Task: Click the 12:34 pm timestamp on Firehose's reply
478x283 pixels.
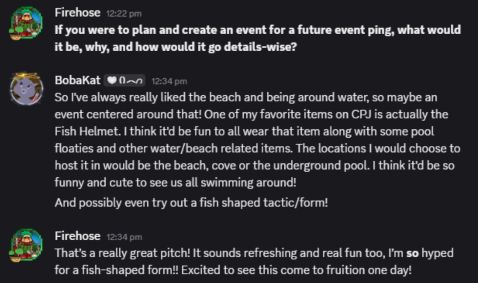Action: tap(124, 237)
